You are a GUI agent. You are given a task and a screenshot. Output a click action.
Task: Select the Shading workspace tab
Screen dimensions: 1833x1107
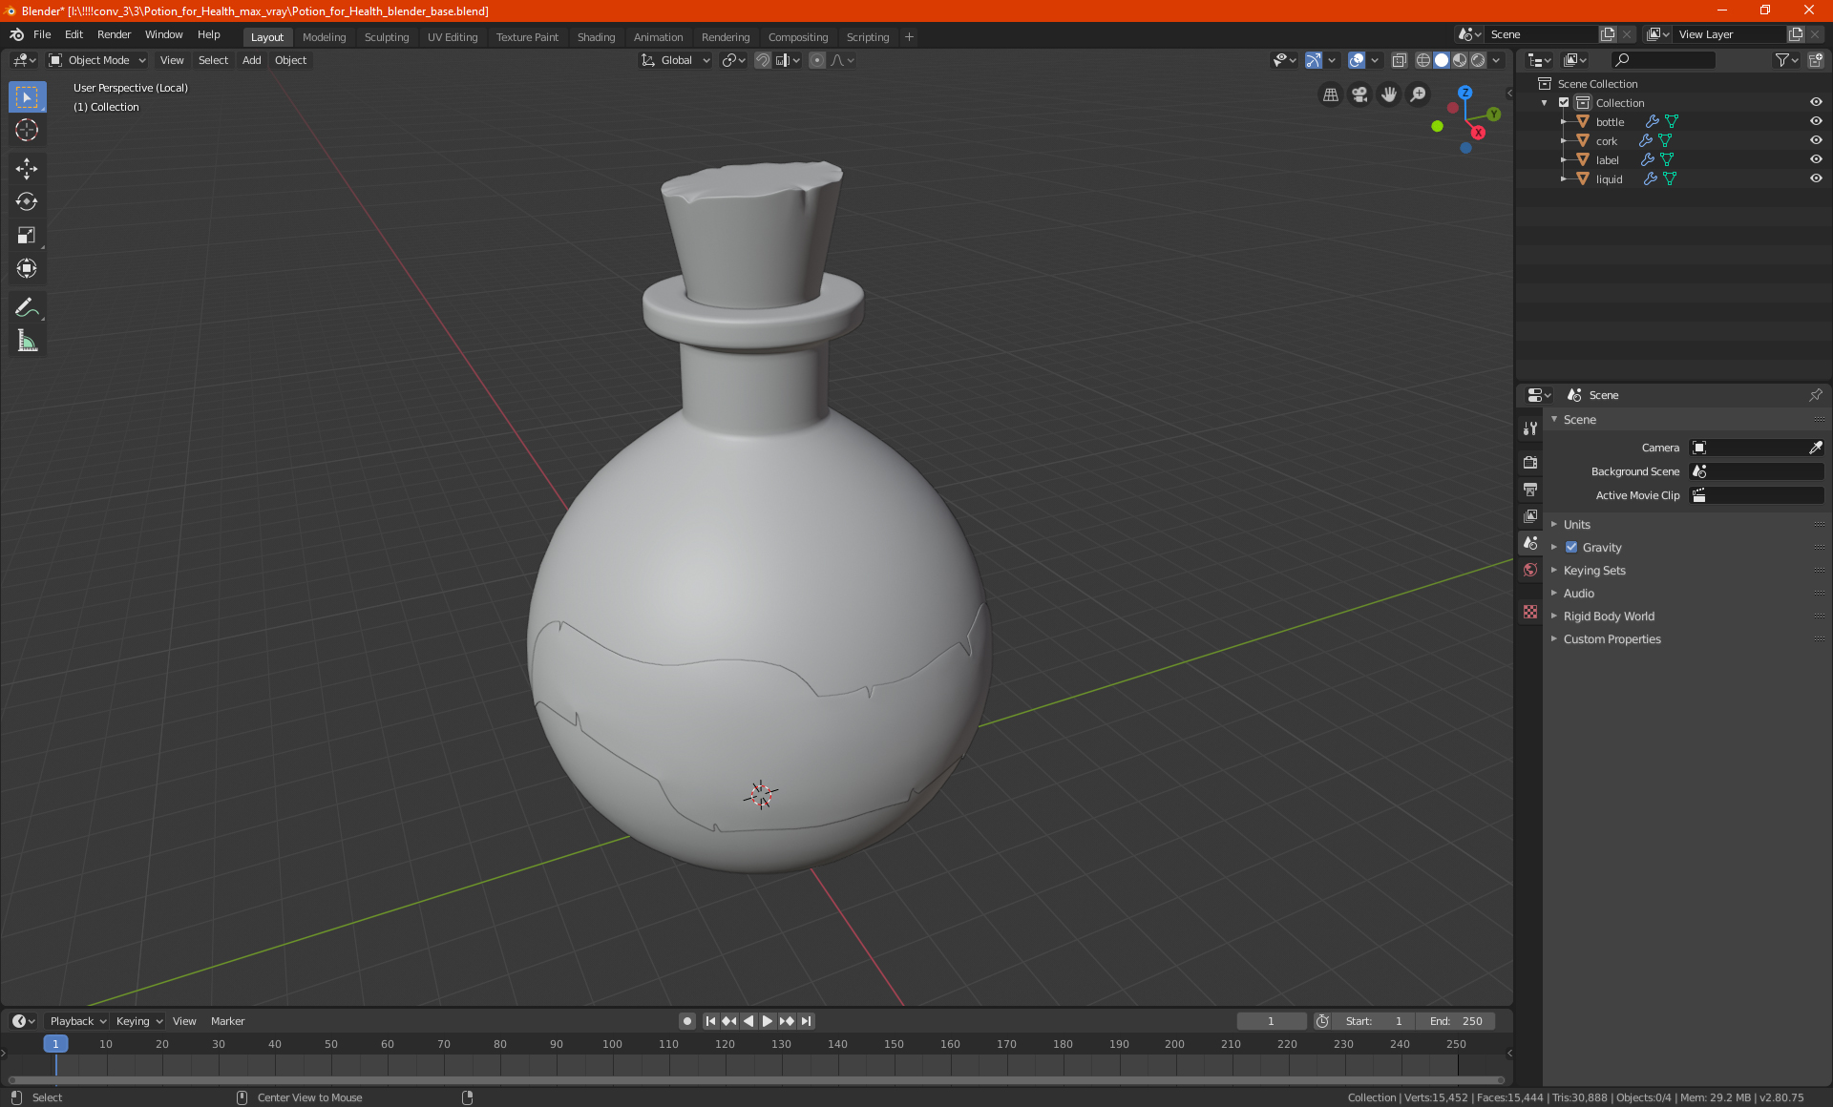click(595, 35)
